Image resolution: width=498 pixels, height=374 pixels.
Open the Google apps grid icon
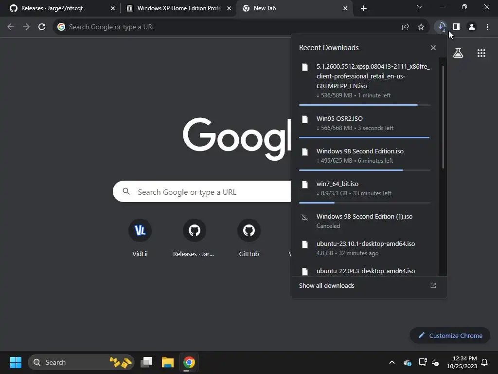(x=481, y=53)
